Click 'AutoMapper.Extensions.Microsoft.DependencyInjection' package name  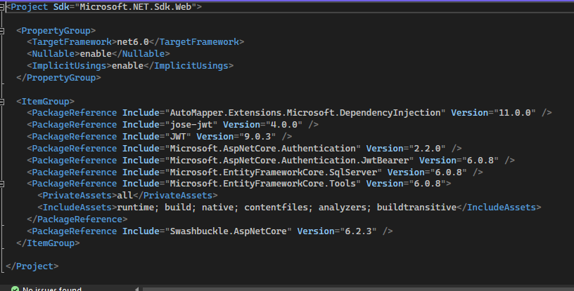(x=305, y=113)
